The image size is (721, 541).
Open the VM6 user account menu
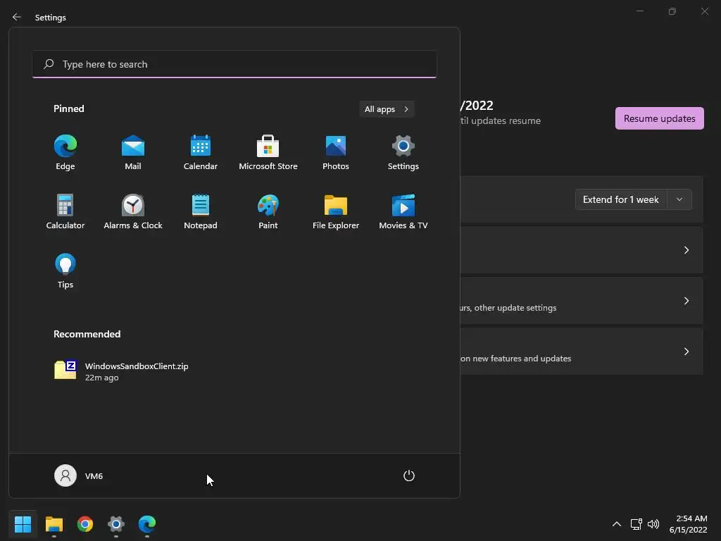pos(79,475)
